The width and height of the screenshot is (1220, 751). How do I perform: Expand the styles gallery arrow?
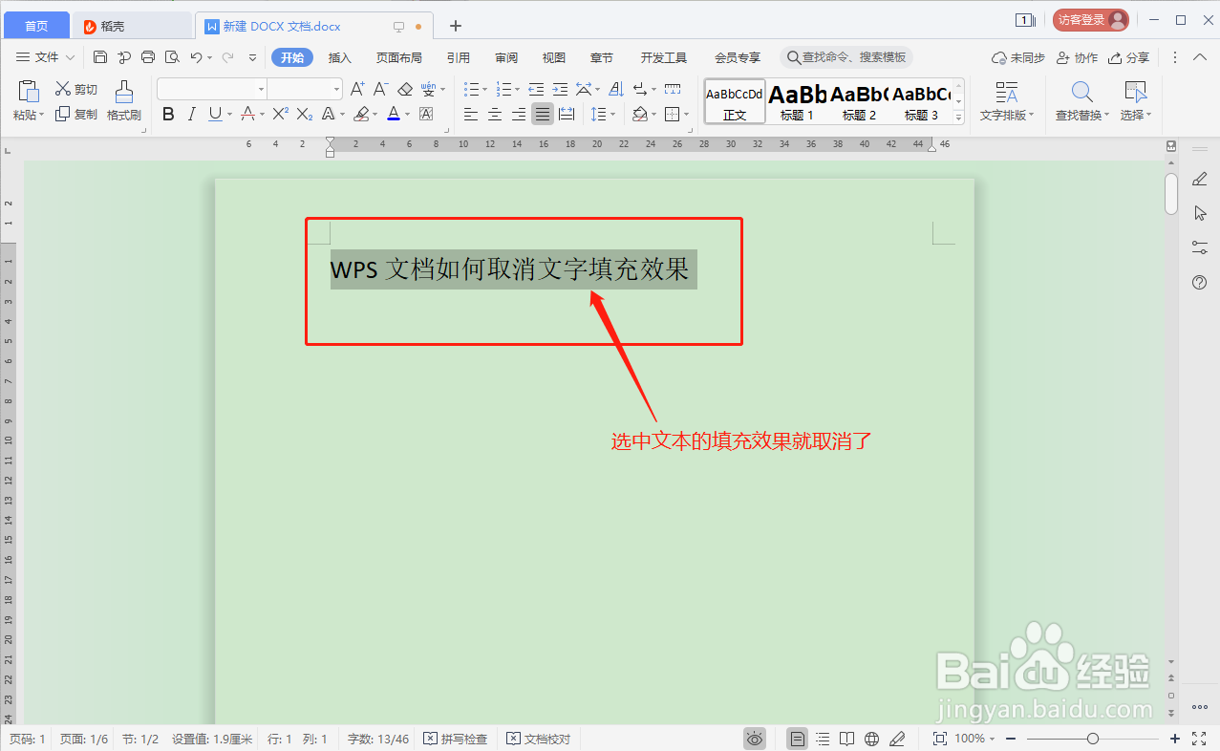pyautogui.click(x=959, y=117)
